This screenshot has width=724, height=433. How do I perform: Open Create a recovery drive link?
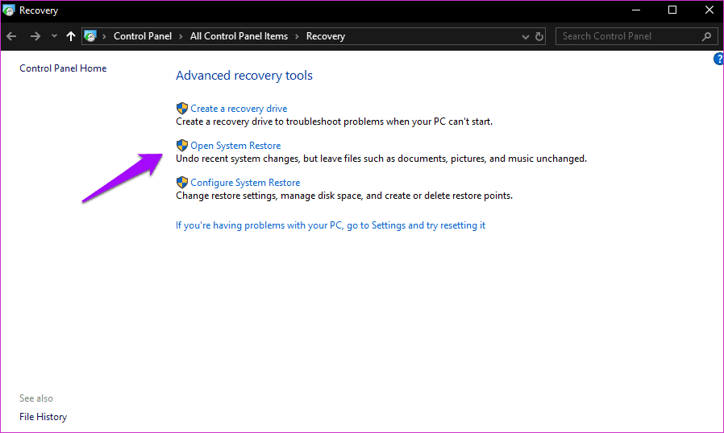pos(239,109)
